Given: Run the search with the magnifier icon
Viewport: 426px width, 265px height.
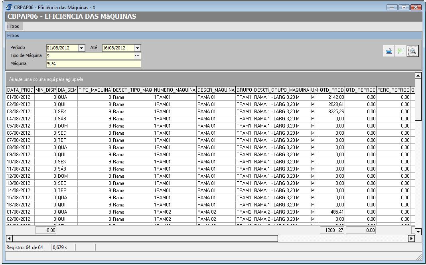Looking at the screenshot, I should (412, 51).
